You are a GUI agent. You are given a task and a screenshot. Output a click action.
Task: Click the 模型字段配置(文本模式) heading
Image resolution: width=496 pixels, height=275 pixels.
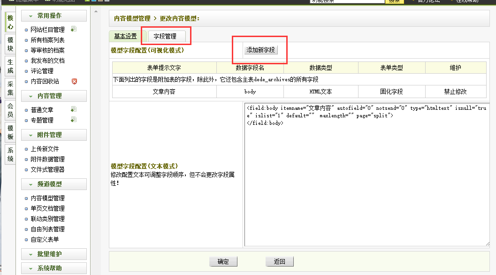point(144,166)
